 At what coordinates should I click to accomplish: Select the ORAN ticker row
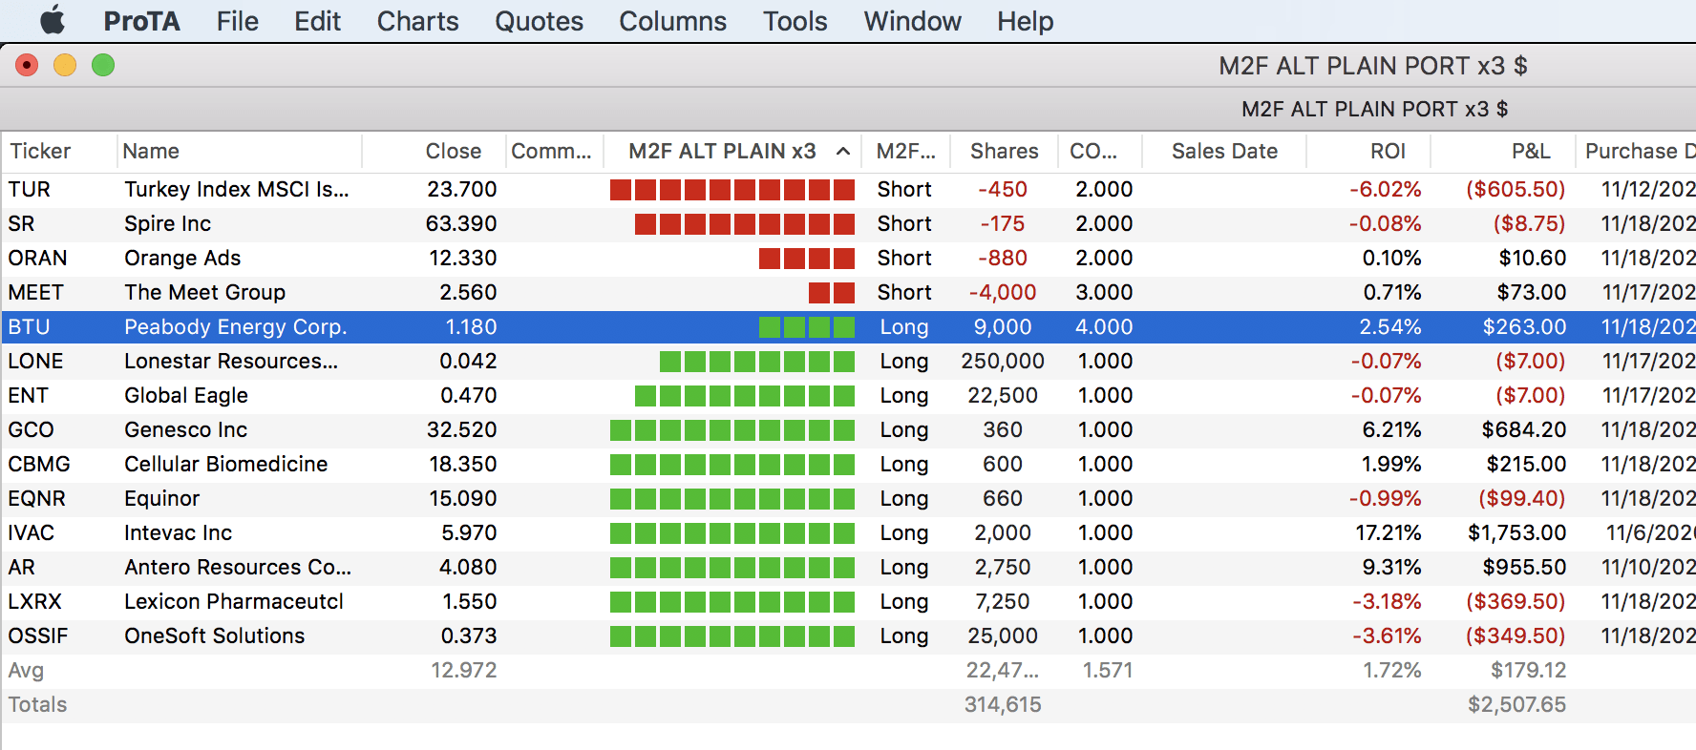[848, 258]
